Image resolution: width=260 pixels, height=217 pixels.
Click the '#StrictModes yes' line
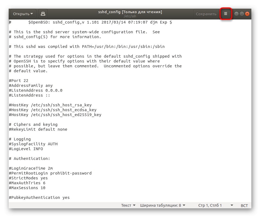pyautogui.click(x=28, y=178)
